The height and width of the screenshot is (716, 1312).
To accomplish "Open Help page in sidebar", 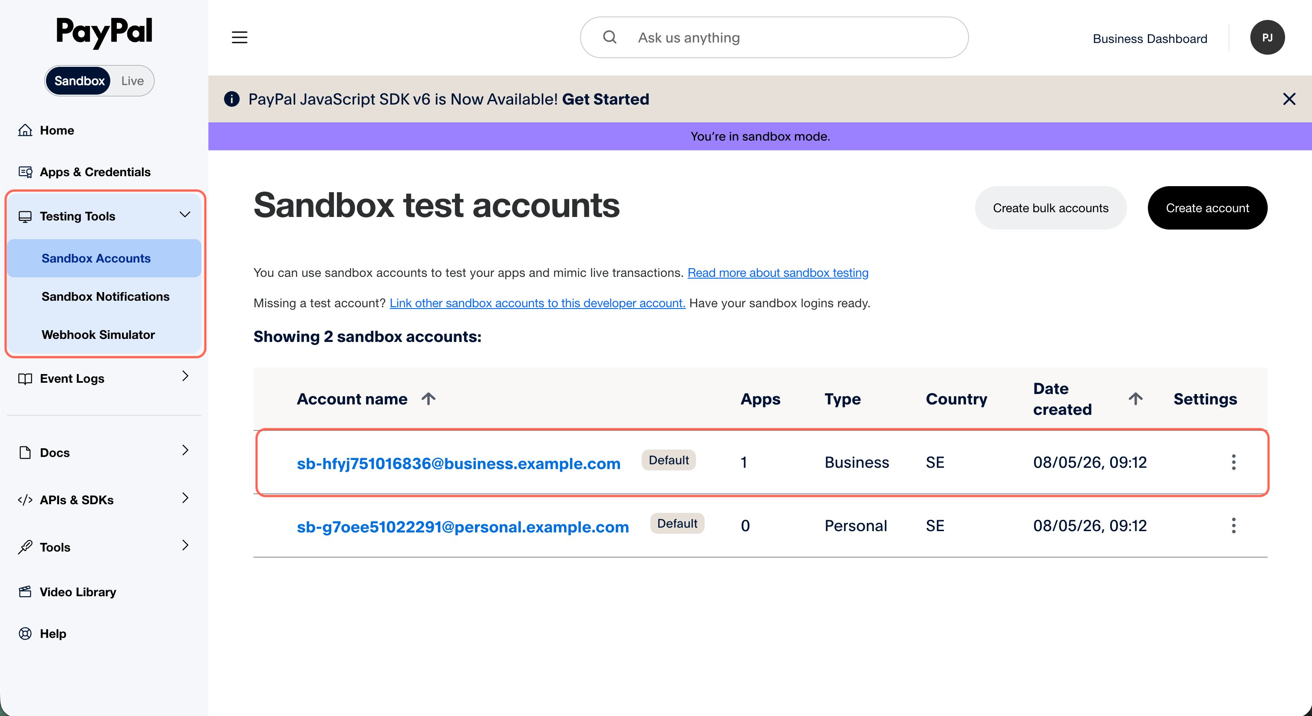I will (x=53, y=634).
